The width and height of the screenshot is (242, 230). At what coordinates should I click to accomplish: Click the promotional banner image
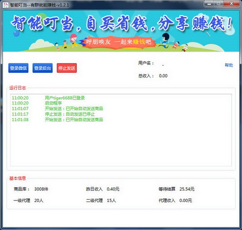point(121,31)
